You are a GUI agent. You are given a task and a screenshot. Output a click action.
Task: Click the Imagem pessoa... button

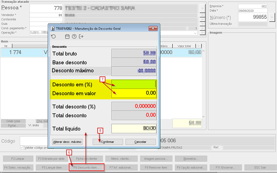click(x=156, y=159)
